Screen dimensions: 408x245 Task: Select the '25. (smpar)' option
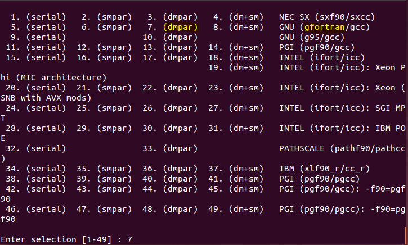click(104, 108)
